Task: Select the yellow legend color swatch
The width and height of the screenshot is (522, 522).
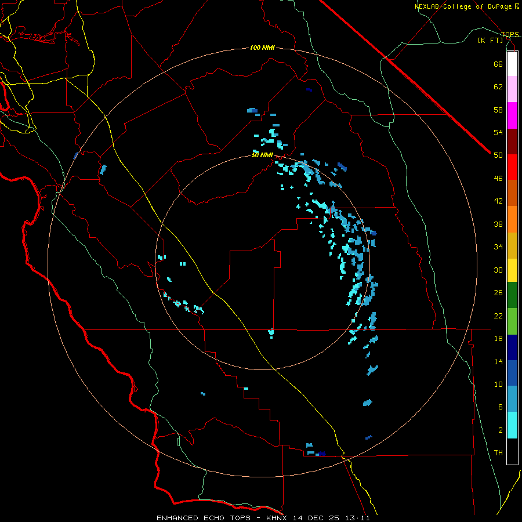Action: [x=512, y=270]
